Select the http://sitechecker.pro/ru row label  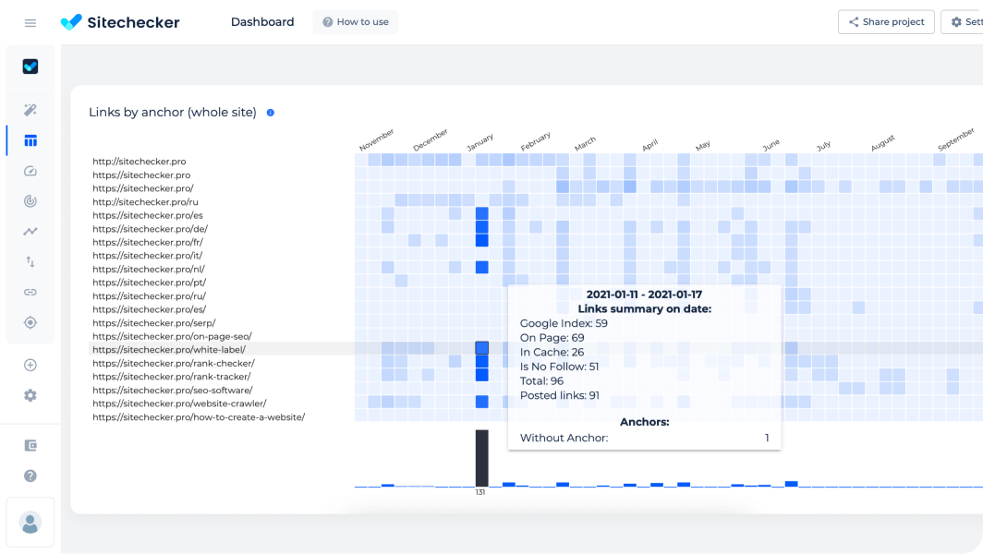(x=145, y=202)
